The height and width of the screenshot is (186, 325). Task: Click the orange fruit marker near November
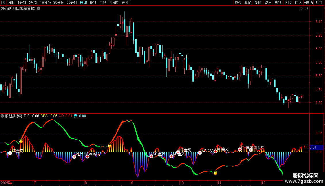215,173
